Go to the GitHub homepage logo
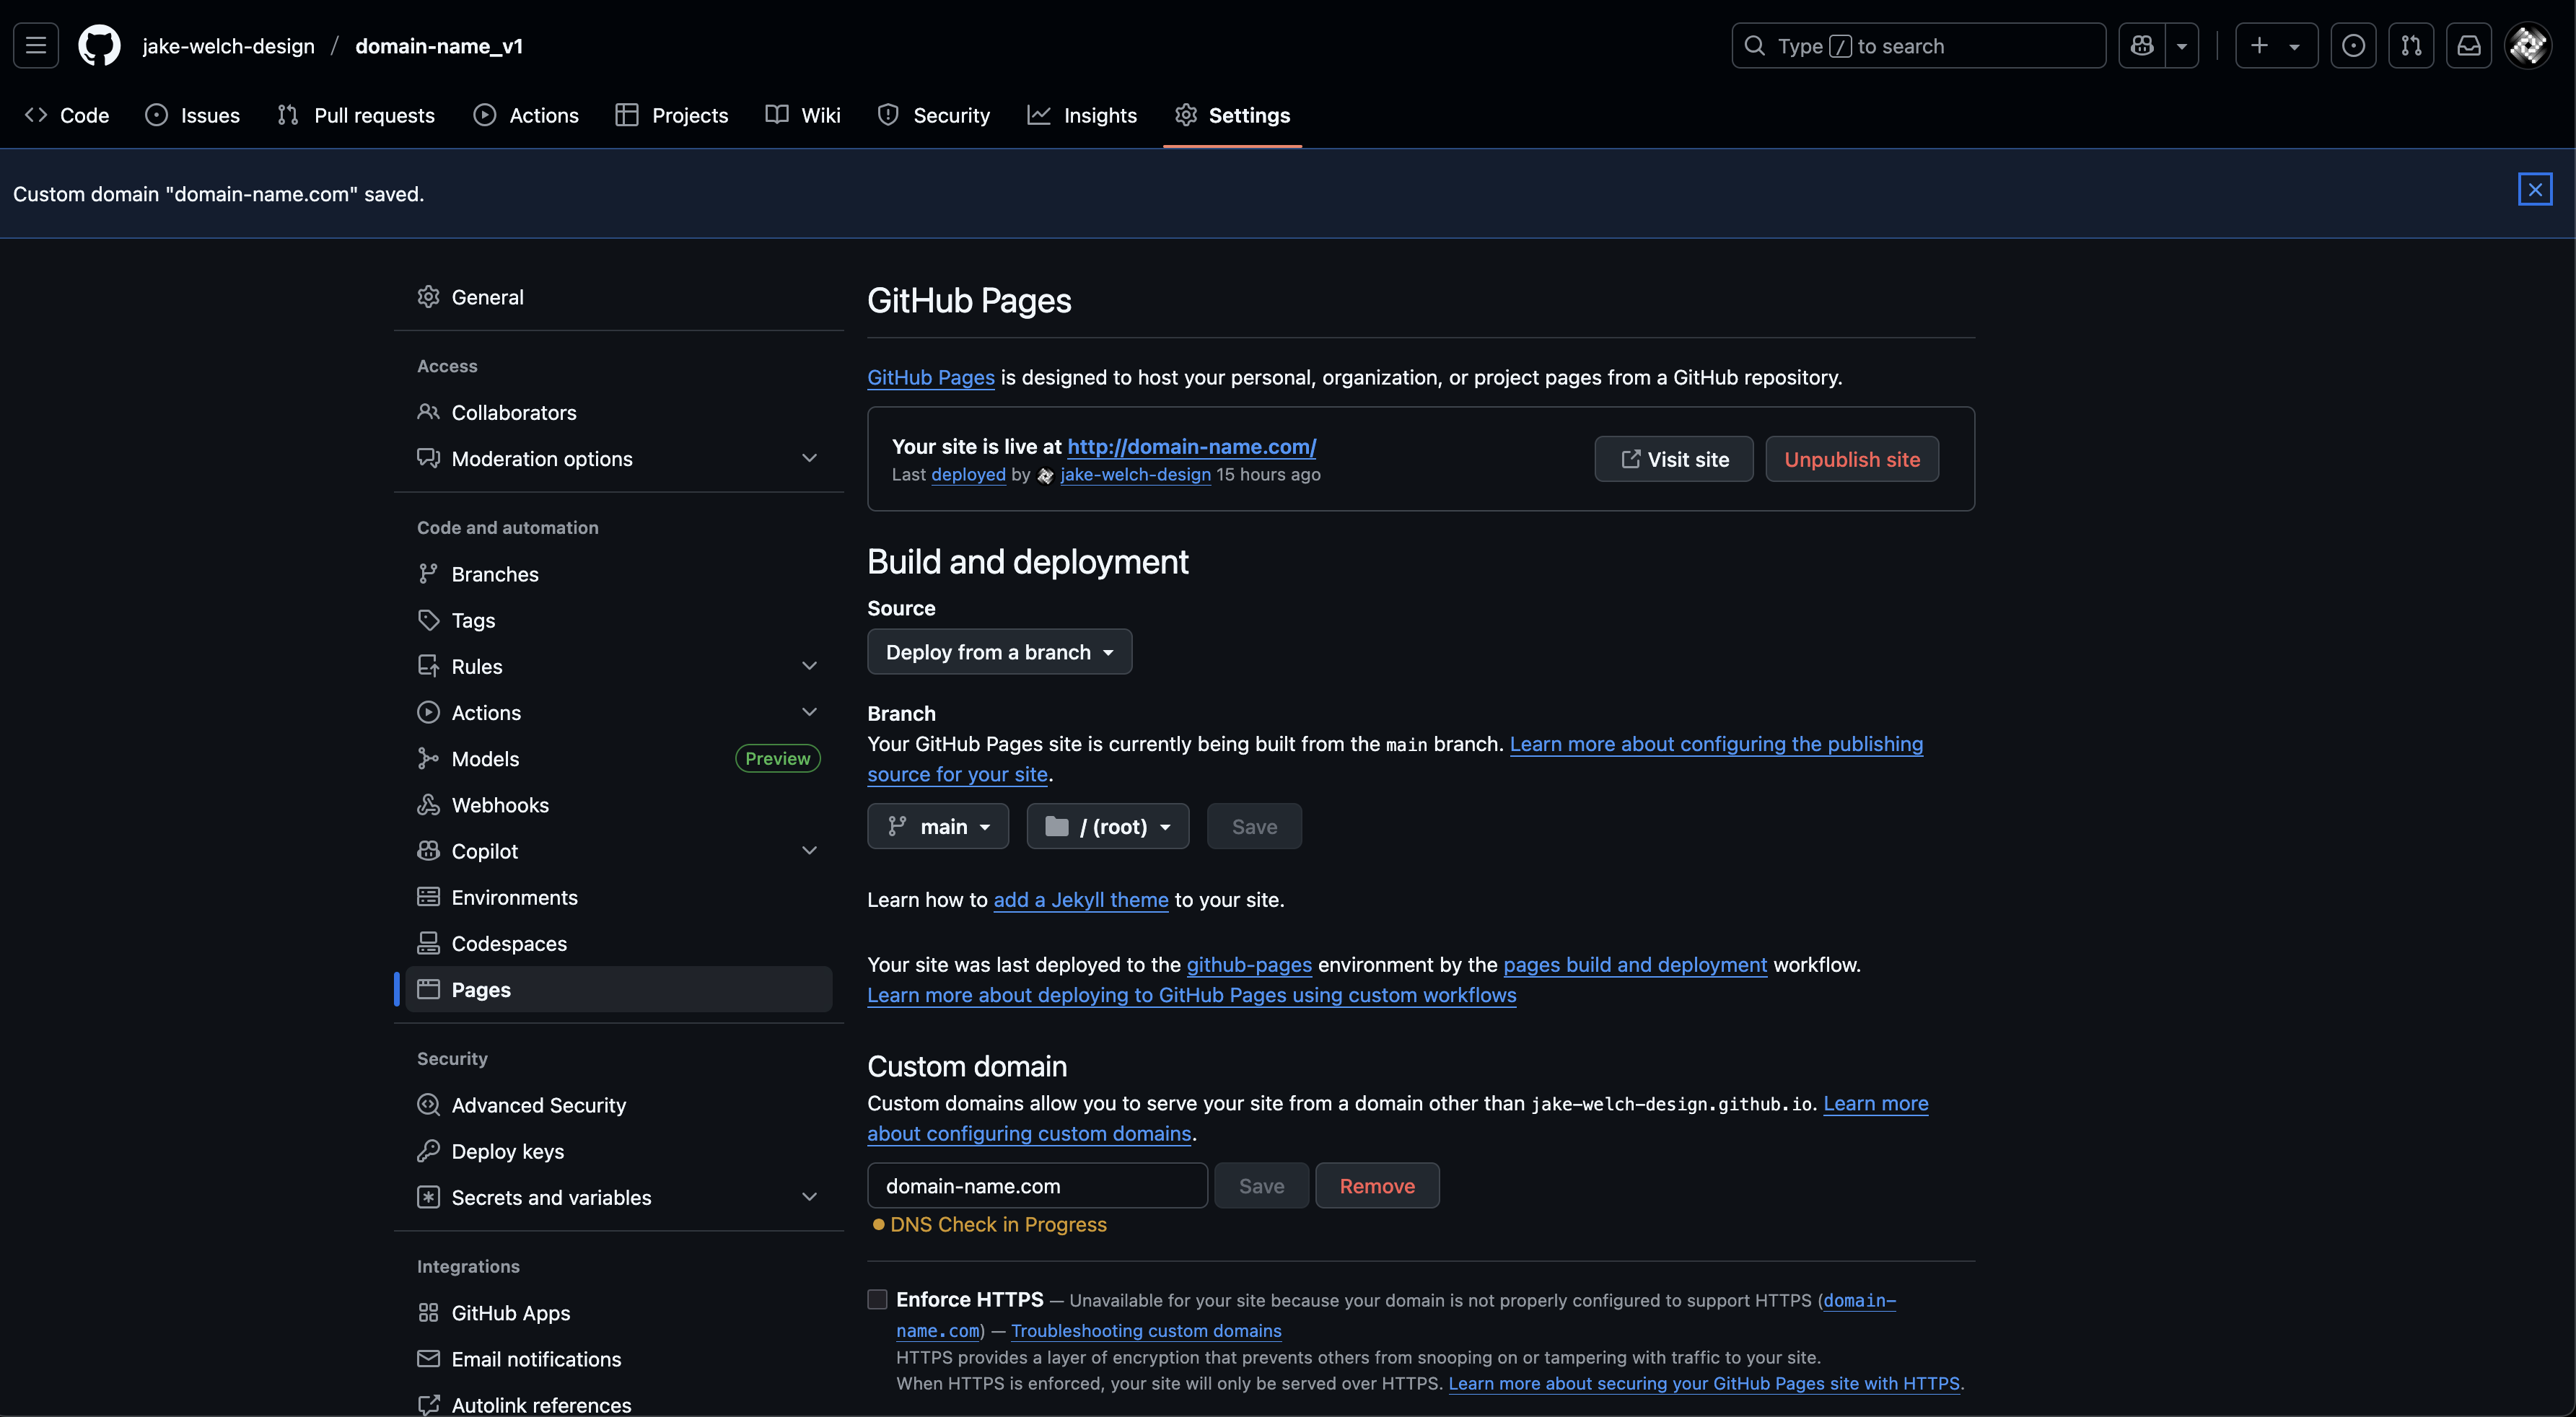This screenshot has width=2576, height=1417. (x=100, y=46)
